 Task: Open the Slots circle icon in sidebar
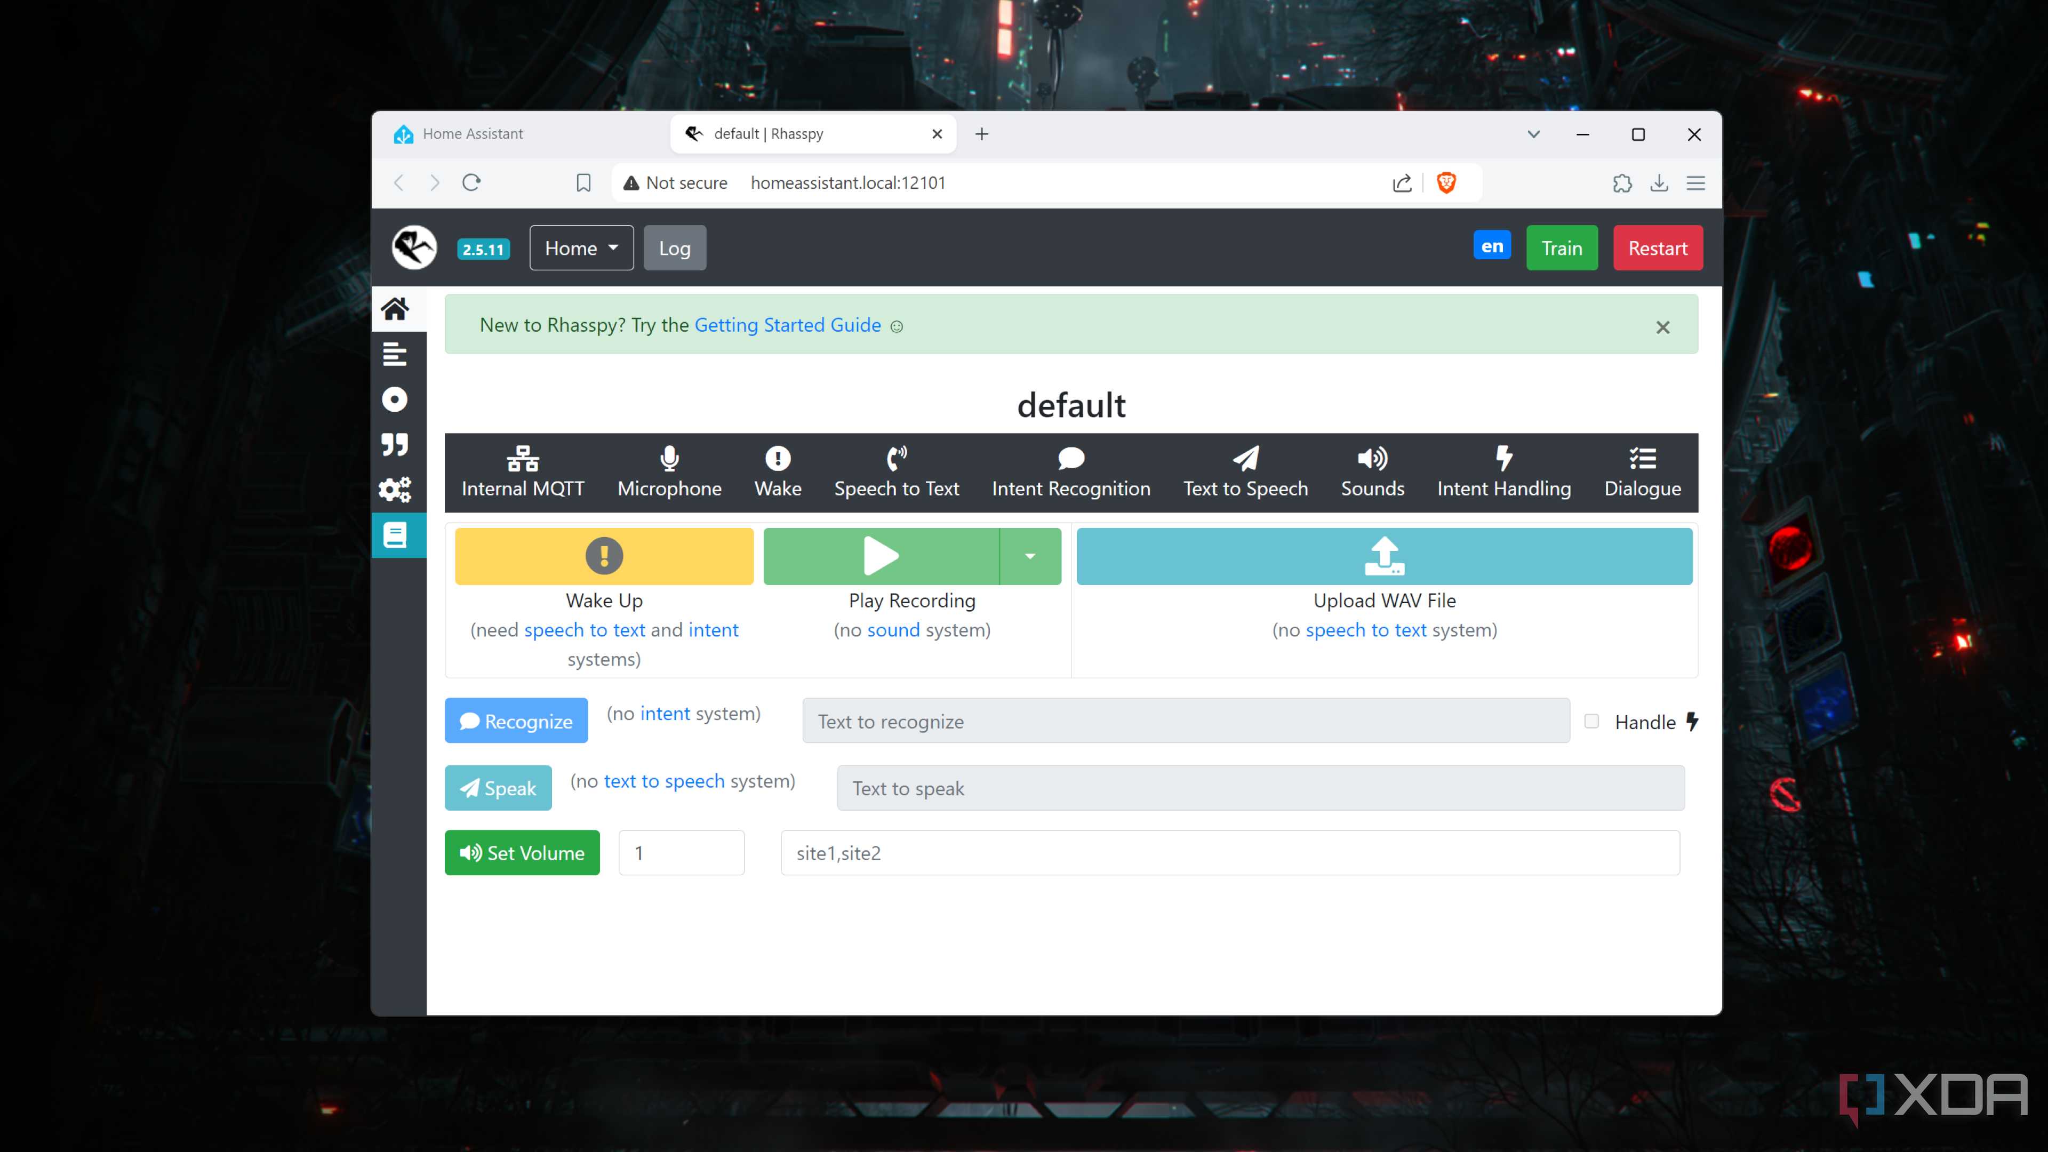click(x=395, y=399)
